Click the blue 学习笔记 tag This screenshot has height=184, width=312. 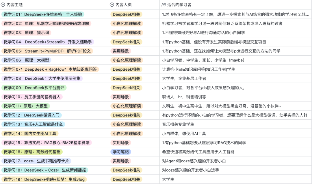[x=121, y=152]
